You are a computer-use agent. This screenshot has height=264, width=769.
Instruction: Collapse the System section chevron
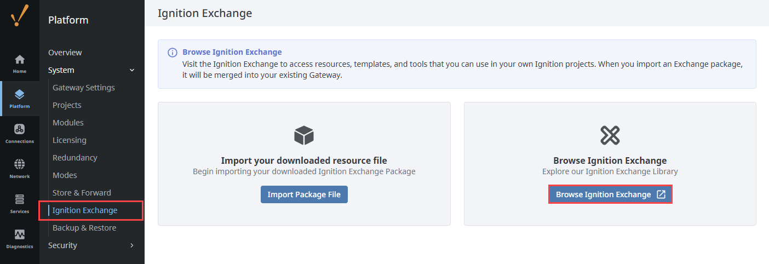[x=131, y=70]
